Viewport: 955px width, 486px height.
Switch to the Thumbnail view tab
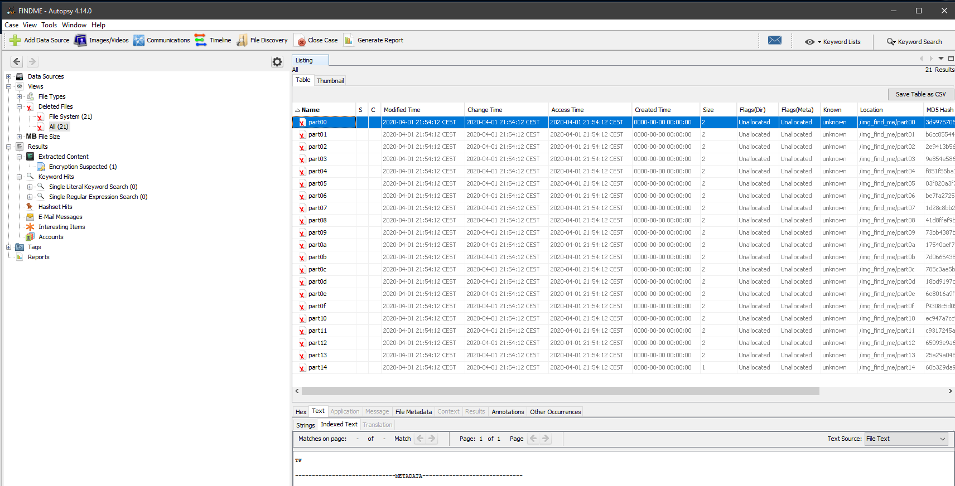(x=330, y=81)
